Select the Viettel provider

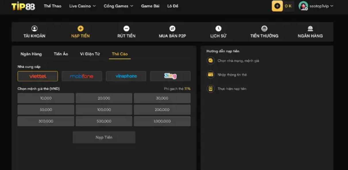[38, 76]
